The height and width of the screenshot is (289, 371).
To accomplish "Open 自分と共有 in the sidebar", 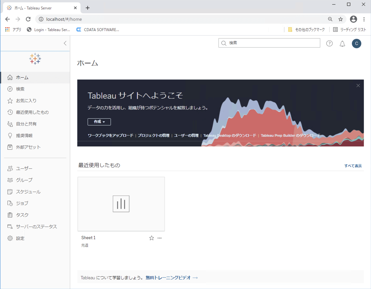I will (x=35, y=124).
